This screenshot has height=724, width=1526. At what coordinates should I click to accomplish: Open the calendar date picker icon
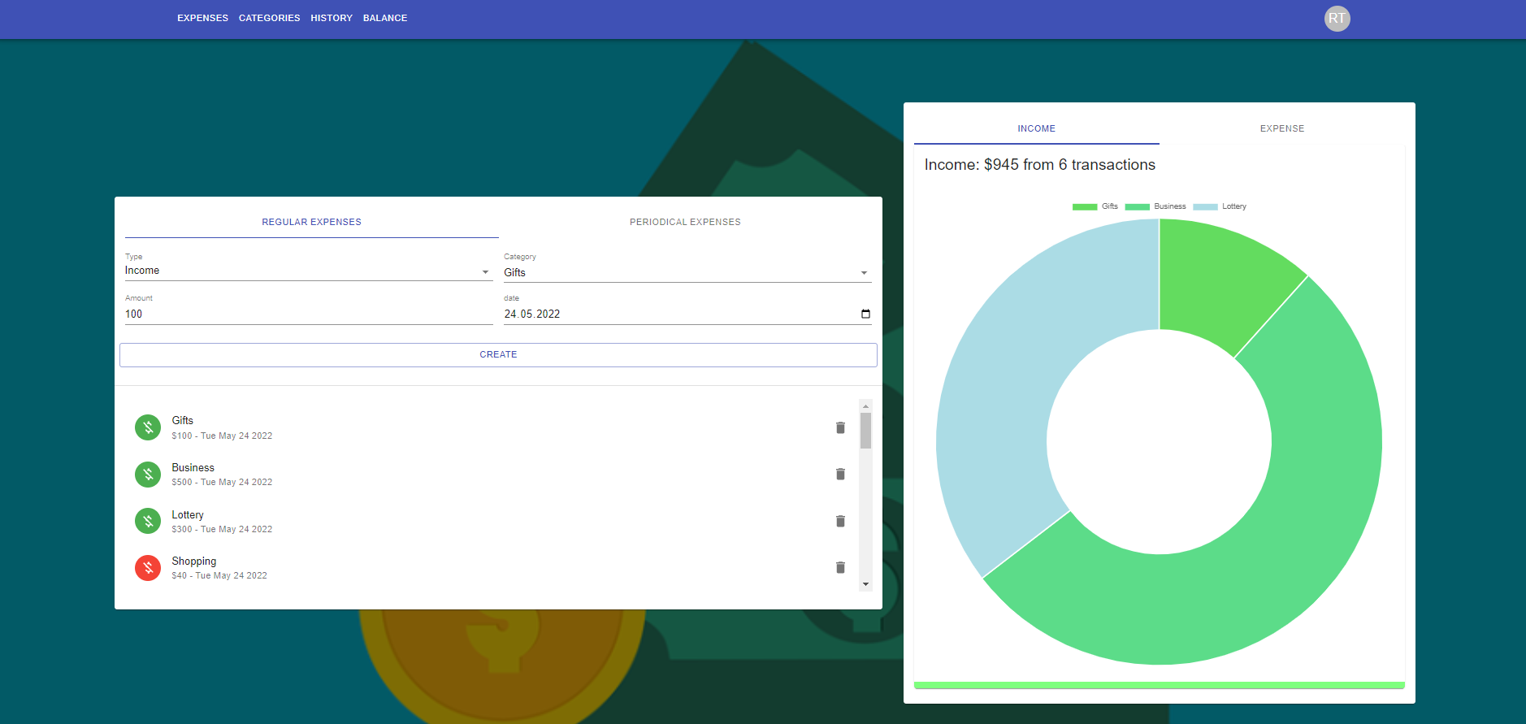(865, 314)
